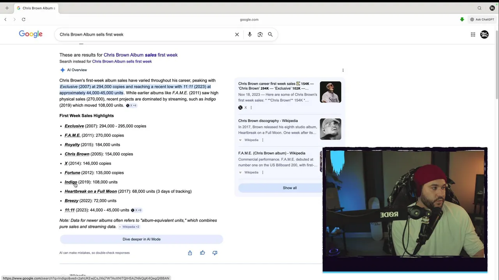Open the Fortune album link
499x280 pixels.
pos(73,173)
